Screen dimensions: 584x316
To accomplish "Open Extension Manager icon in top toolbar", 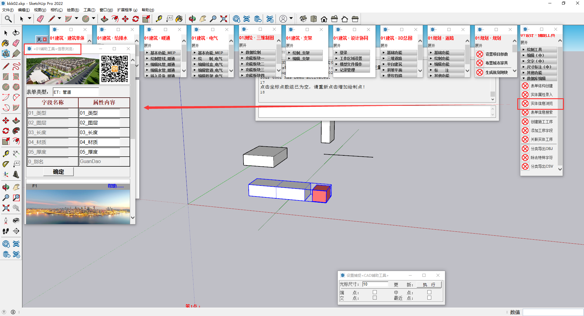I will 270,19.
